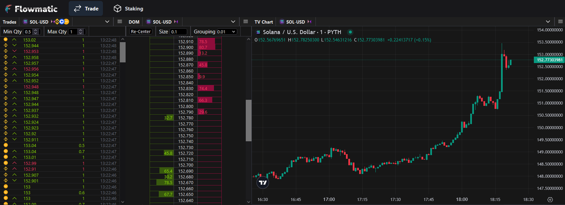Click the red up arrow in 152.99 row
Viewport: 565px width, 205px height.
(x=15, y=163)
